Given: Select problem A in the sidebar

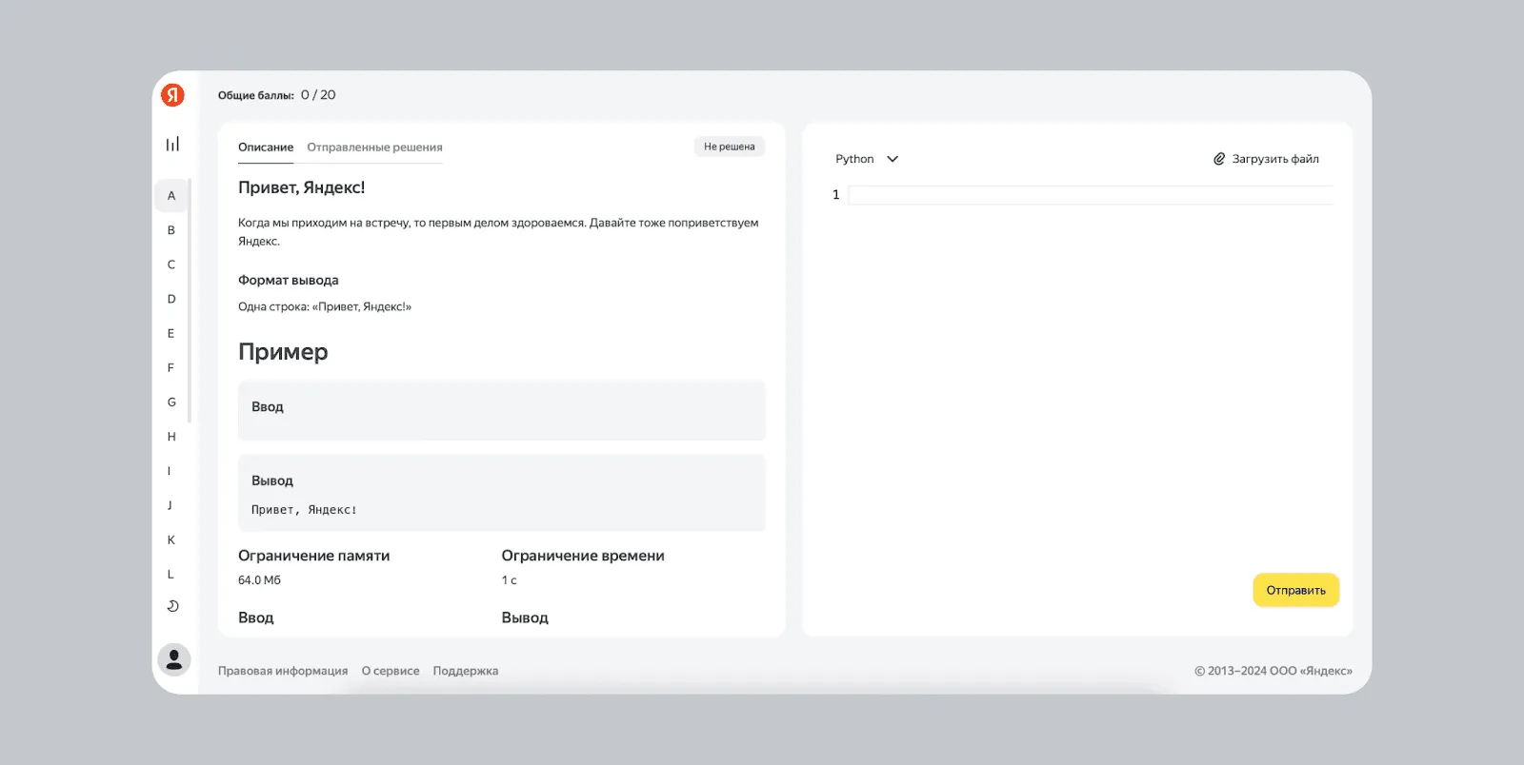Looking at the screenshot, I should 171,196.
